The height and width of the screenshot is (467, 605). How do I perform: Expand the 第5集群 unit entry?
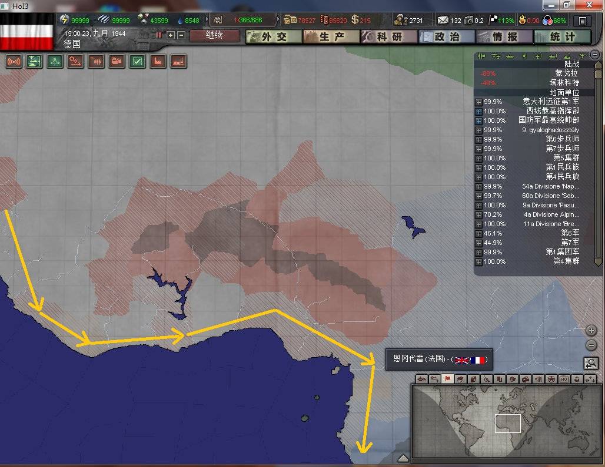click(478, 159)
